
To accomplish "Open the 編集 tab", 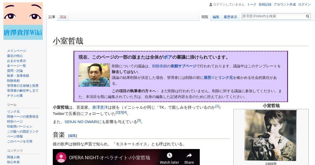I will coord(216,17).
